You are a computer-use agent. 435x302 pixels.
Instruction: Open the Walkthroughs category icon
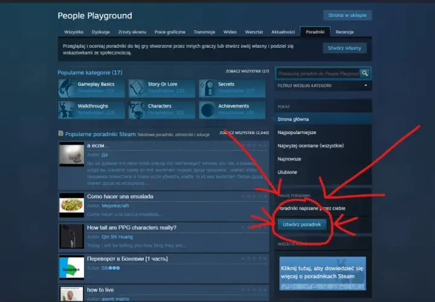point(66,110)
